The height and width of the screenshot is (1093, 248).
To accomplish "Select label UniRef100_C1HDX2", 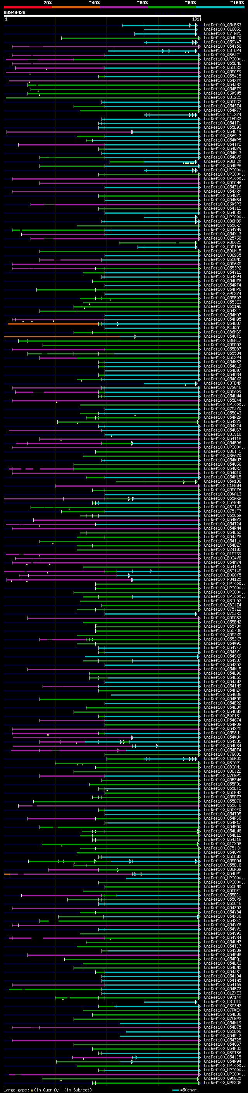I will point(222,119).
